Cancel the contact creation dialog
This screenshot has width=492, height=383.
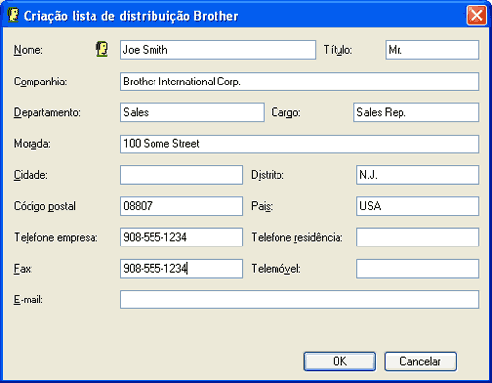point(420,361)
